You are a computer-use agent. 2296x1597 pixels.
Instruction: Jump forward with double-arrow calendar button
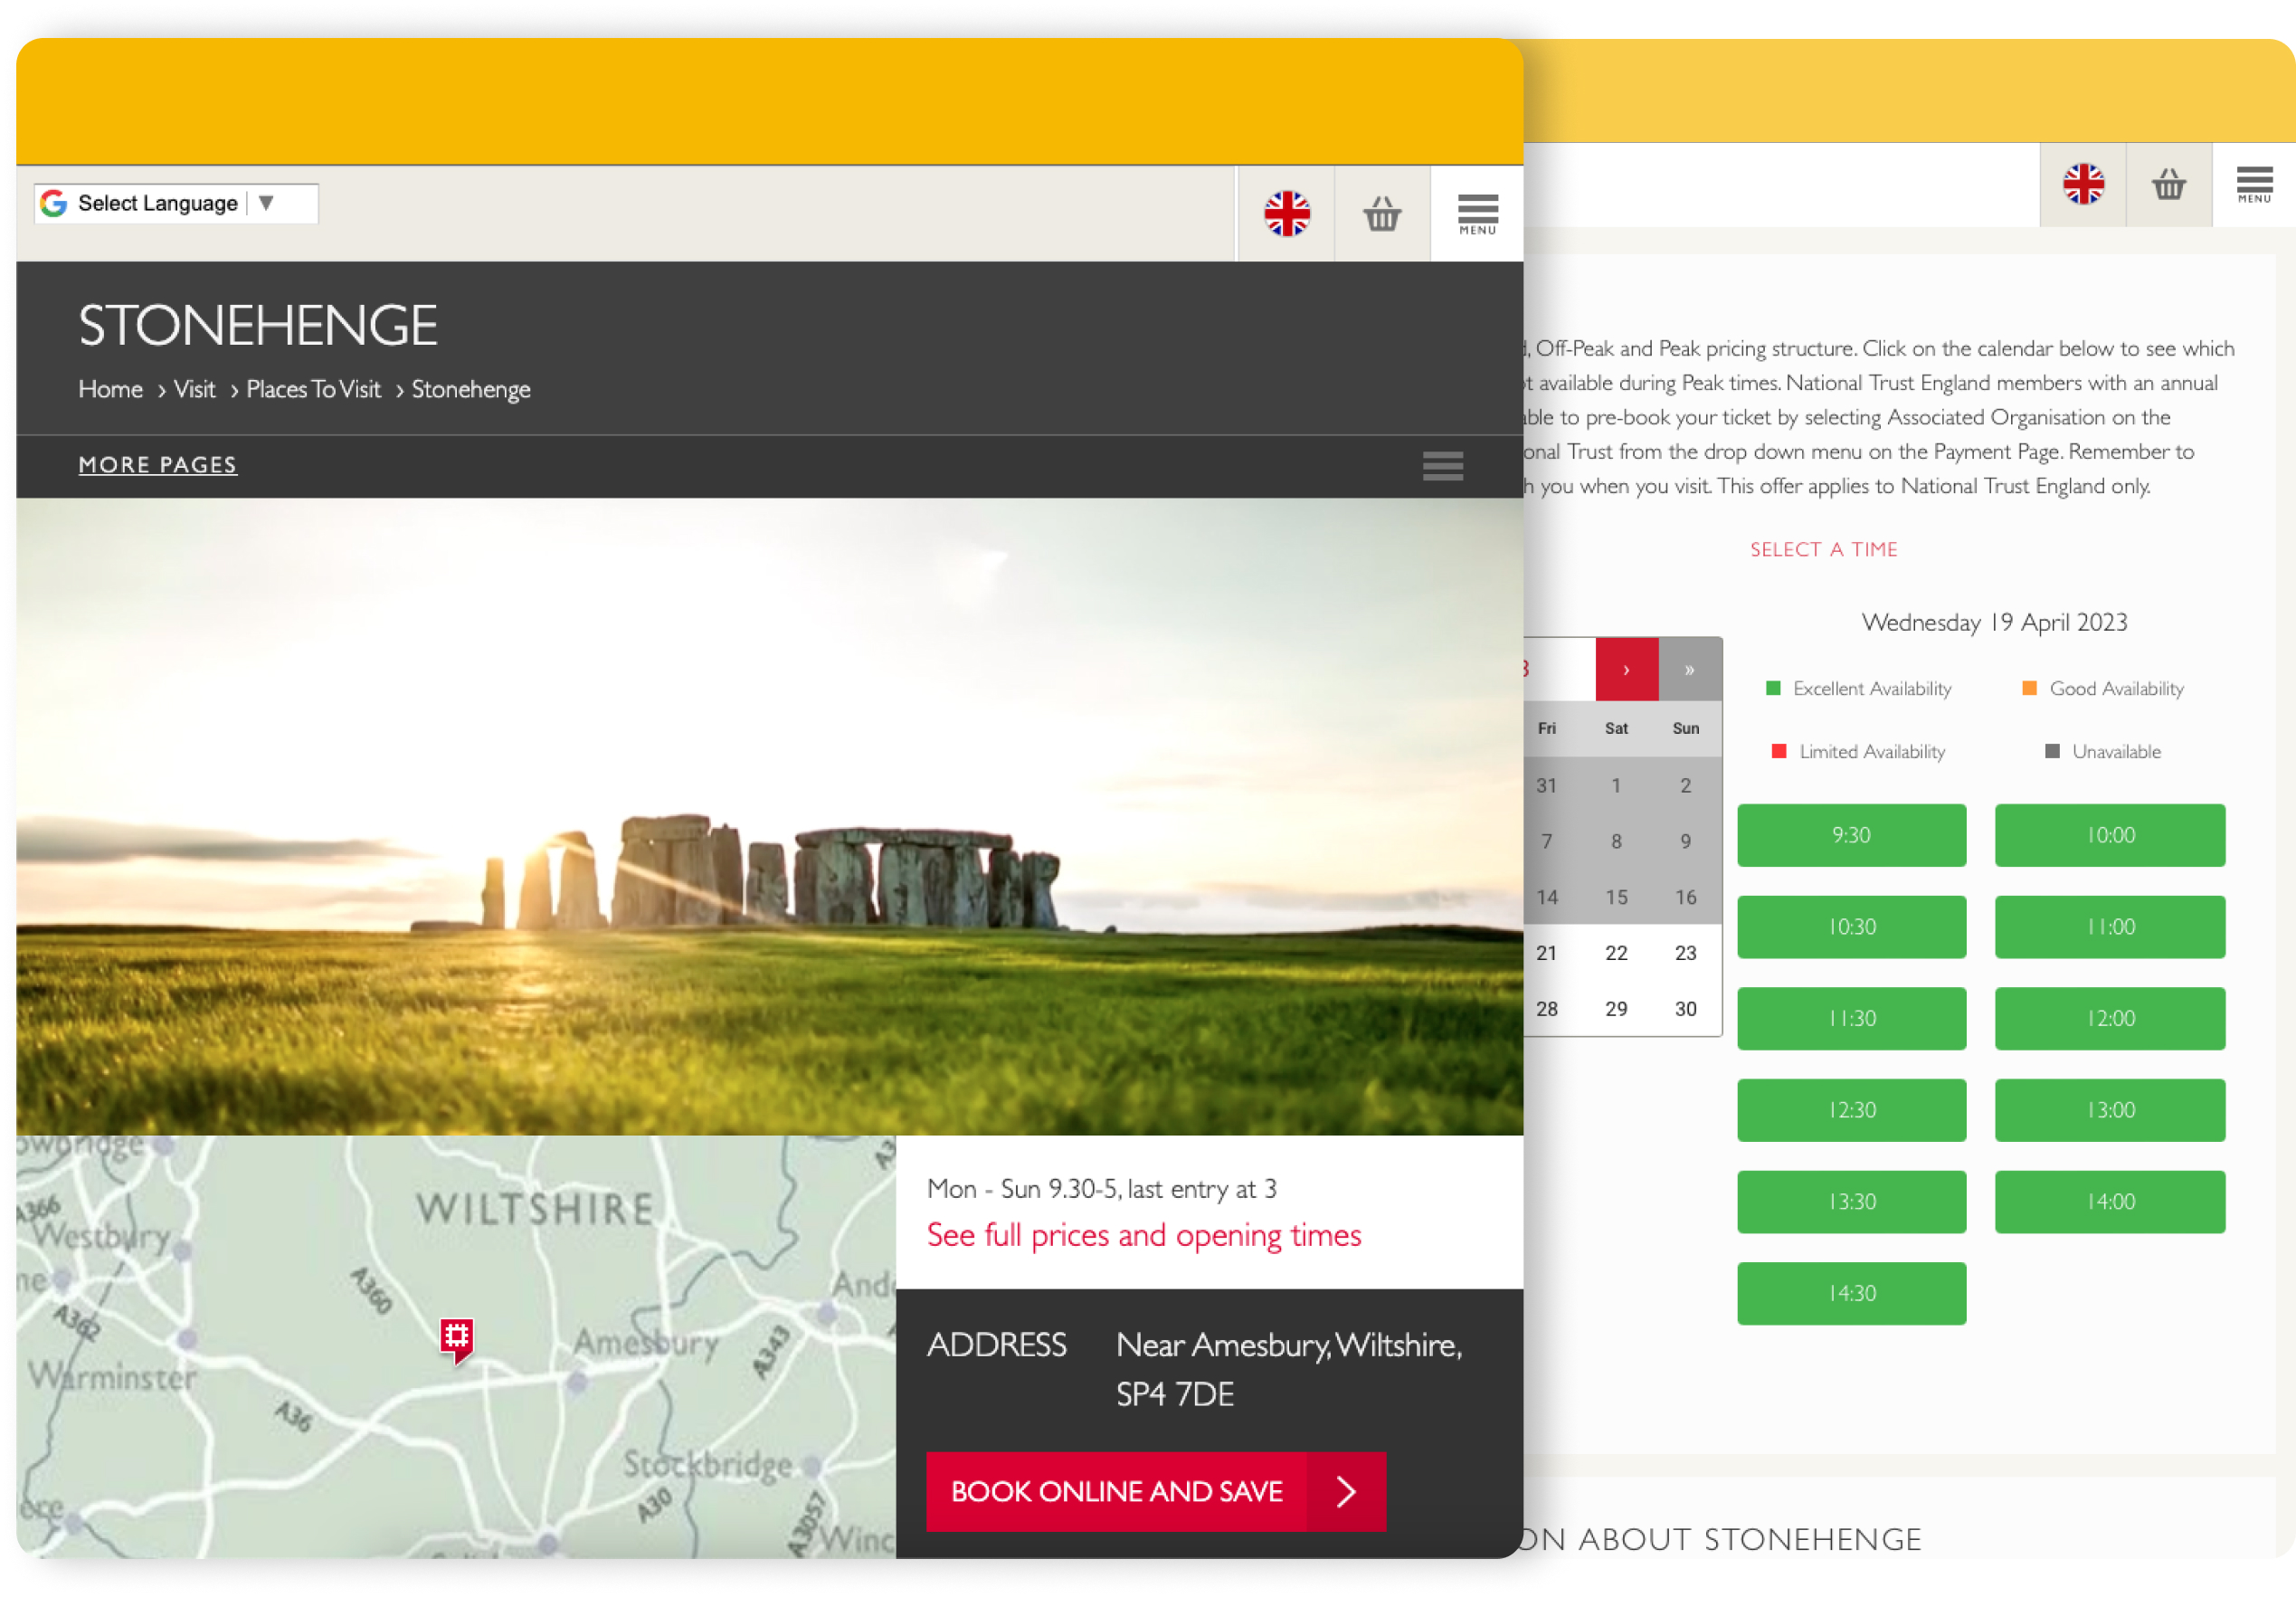click(1690, 669)
